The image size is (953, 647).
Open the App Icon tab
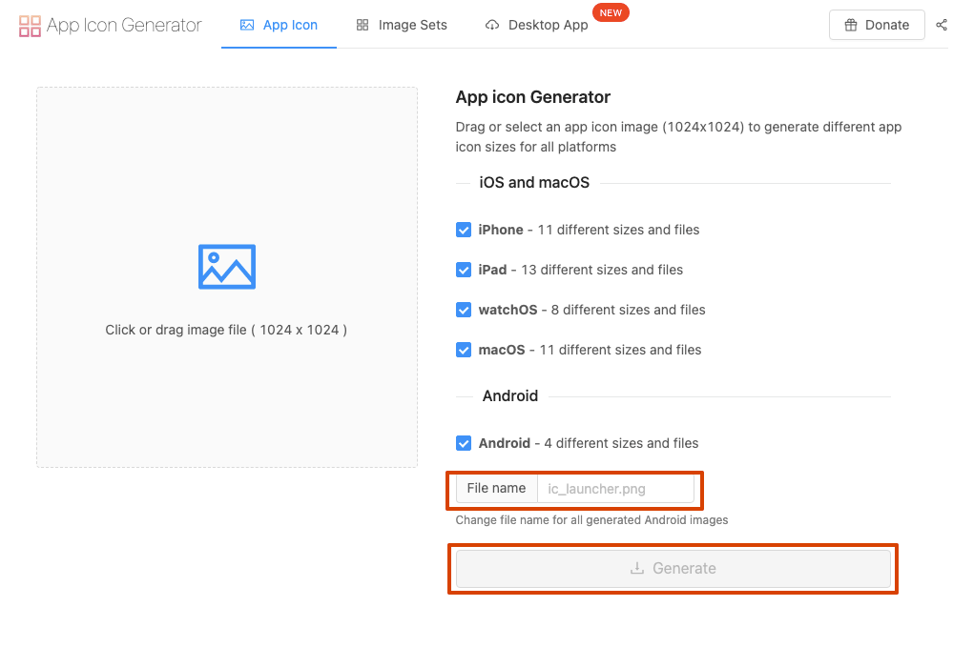tap(279, 25)
